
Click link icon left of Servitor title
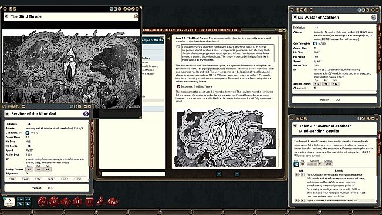pyautogui.click(x=7, y=114)
